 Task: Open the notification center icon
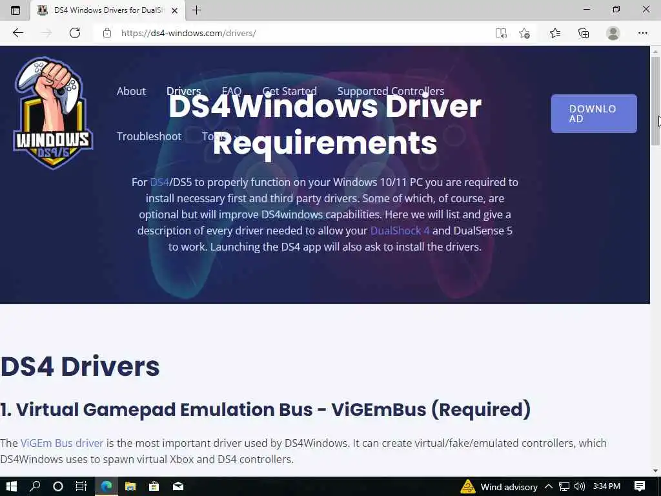640,486
